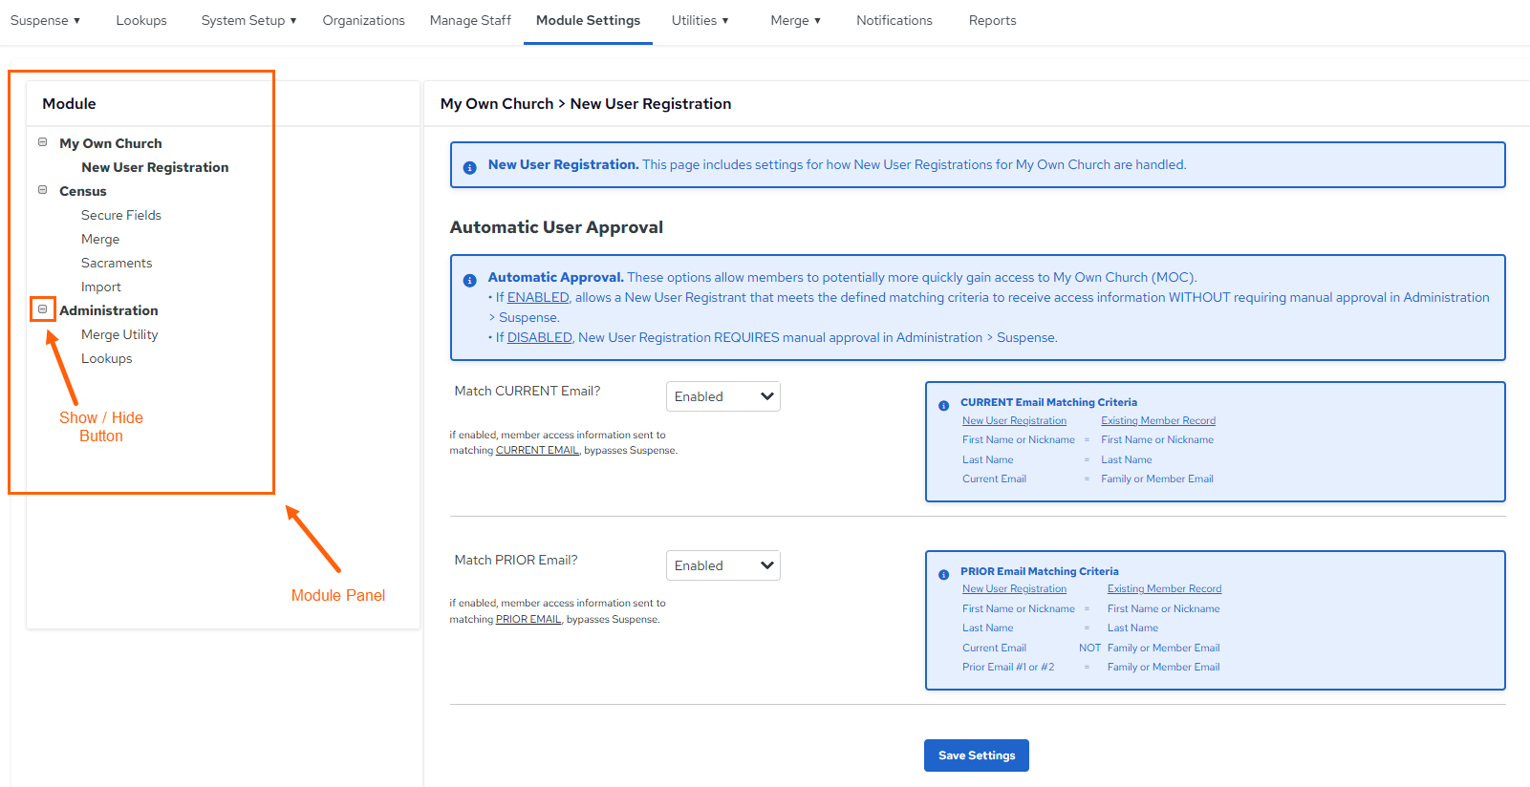Open the Reports page
The height and width of the screenshot is (787, 1530).
point(992,20)
